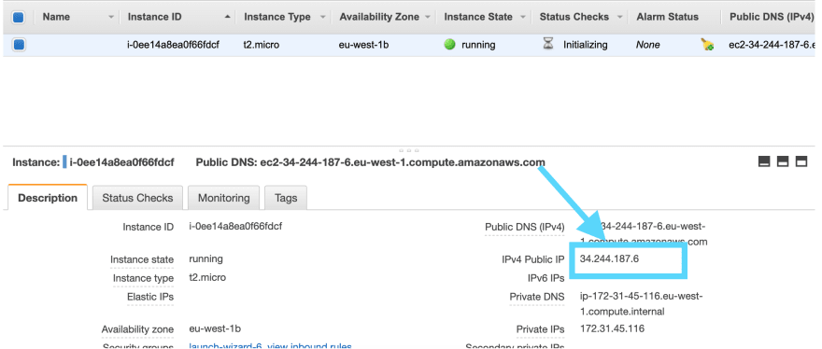Click the hourglass Initializing status icon
822x349 pixels.
(547, 45)
